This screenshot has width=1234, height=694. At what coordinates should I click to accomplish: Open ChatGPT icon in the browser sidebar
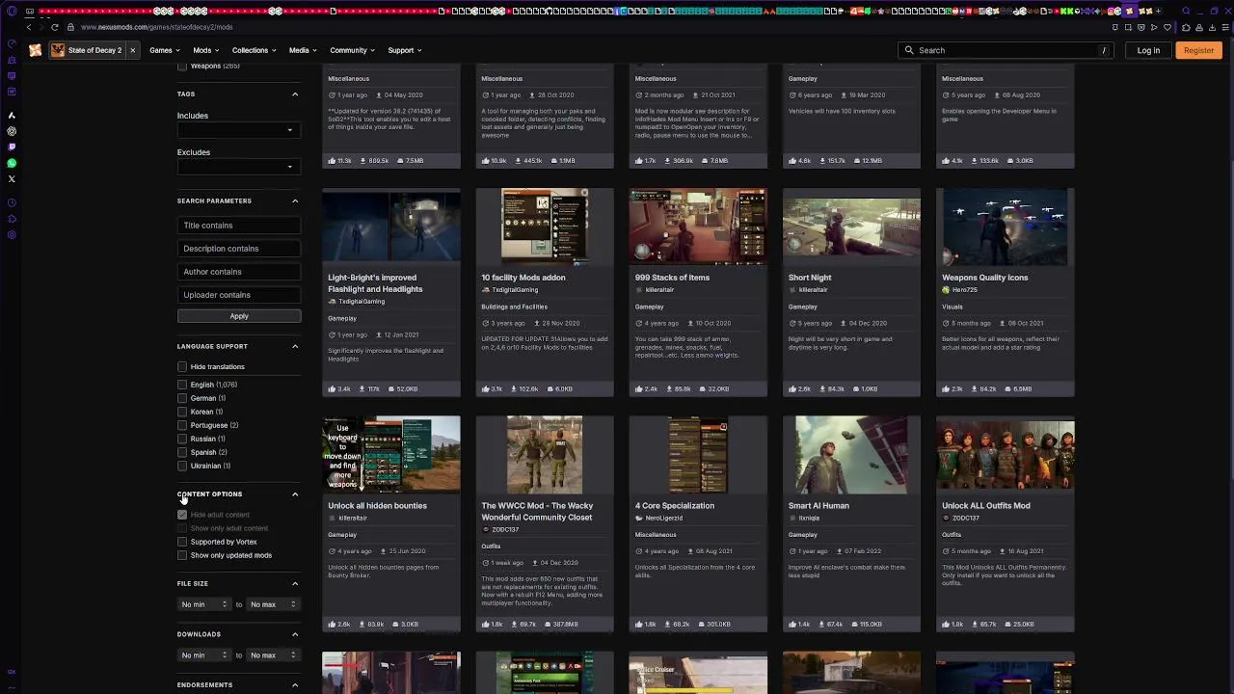click(x=12, y=131)
